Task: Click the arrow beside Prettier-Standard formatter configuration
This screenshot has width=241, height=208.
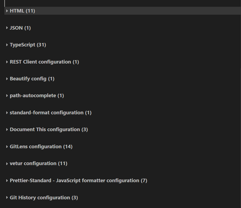Action: (x=7, y=181)
